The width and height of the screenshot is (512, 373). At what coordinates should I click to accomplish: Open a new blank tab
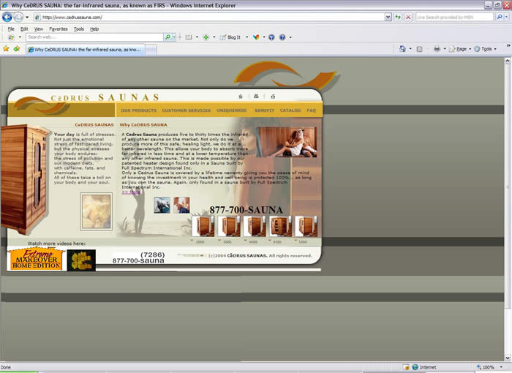coord(151,50)
